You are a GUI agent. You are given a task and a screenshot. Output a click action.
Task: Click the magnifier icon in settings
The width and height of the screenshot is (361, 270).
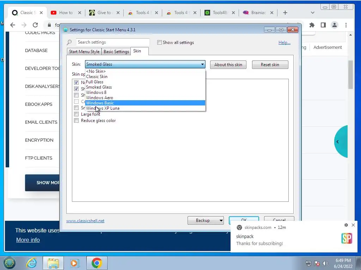(x=69, y=42)
